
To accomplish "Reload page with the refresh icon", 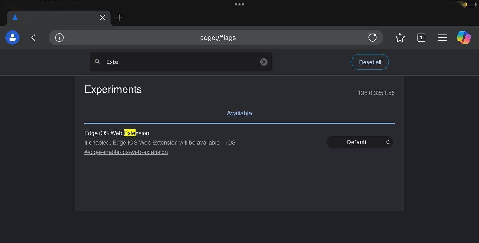I will (373, 37).
